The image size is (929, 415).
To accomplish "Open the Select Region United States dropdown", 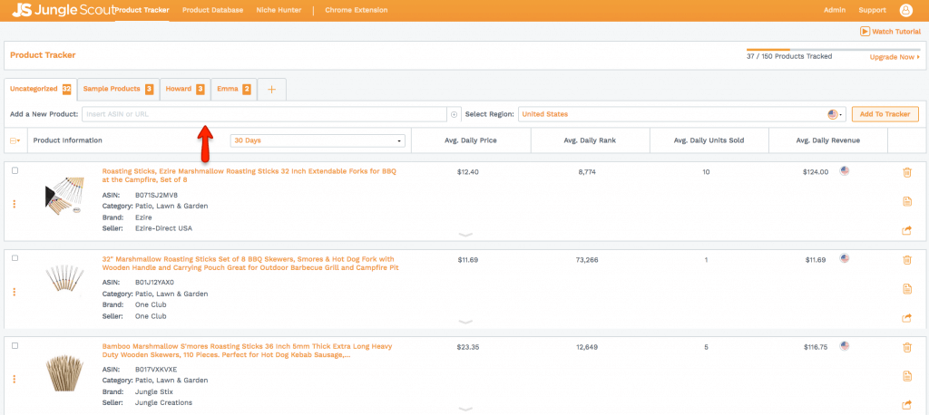I will [x=682, y=114].
